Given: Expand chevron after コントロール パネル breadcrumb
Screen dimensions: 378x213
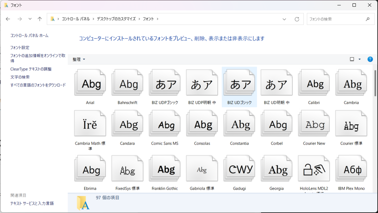Looking at the screenshot, I should point(93,19).
